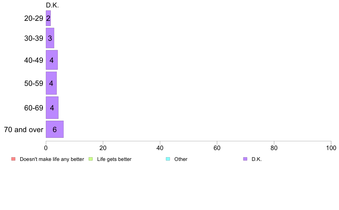Click the D.K. column heading above the bars
Image resolution: width=339 pixels, height=210 pixels.
click(x=52, y=5)
